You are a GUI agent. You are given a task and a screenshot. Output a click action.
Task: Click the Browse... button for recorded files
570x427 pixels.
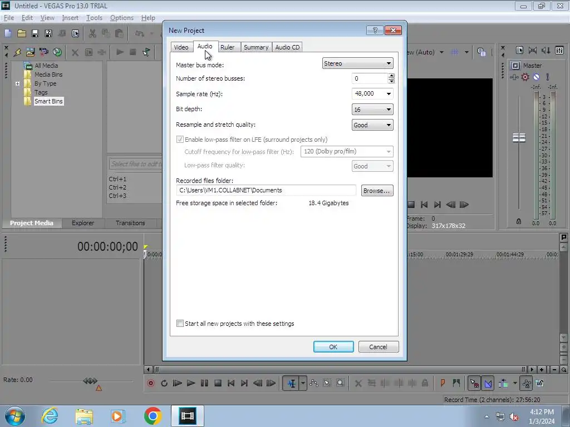[x=377, y=191]
